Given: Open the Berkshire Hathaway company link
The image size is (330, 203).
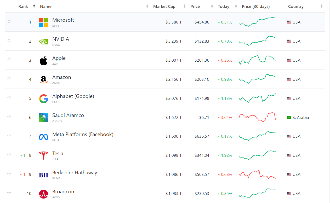Looking at the screenshot, I should pyautogui.click(x=75, y=173).
